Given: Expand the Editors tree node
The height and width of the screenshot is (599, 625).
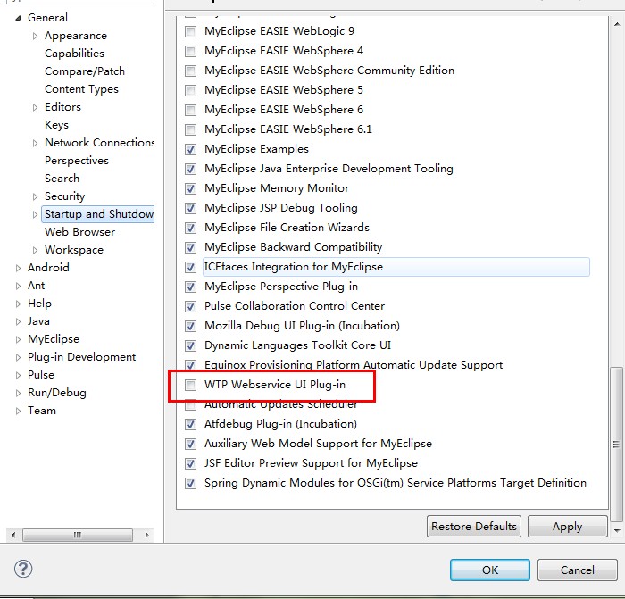Looking at the screenshot, I should [35, 107].
